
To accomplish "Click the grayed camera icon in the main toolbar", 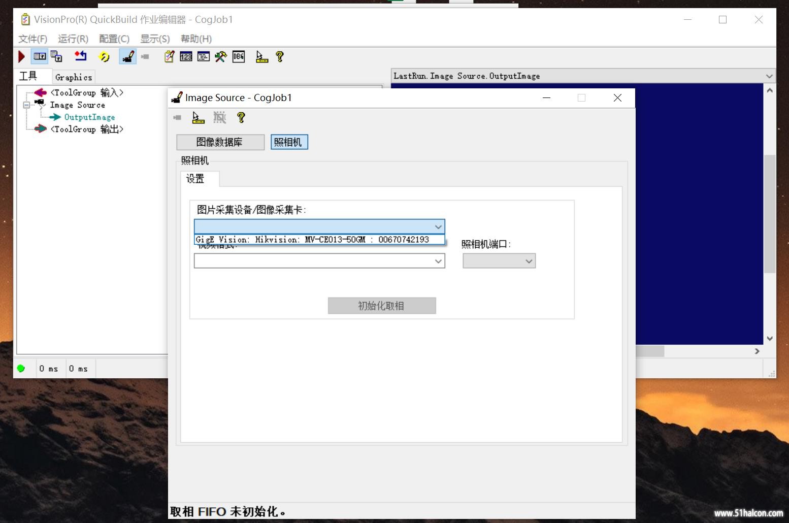I will click(x=145, y=57).
